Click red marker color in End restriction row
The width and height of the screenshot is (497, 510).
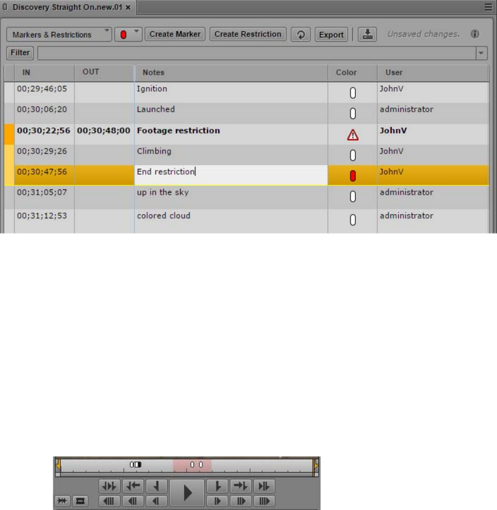point(352,176)
